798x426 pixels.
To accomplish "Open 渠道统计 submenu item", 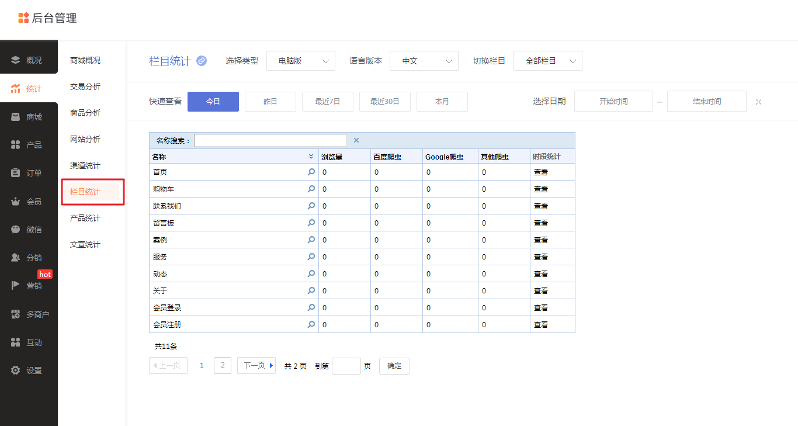I will click(85, 165).
